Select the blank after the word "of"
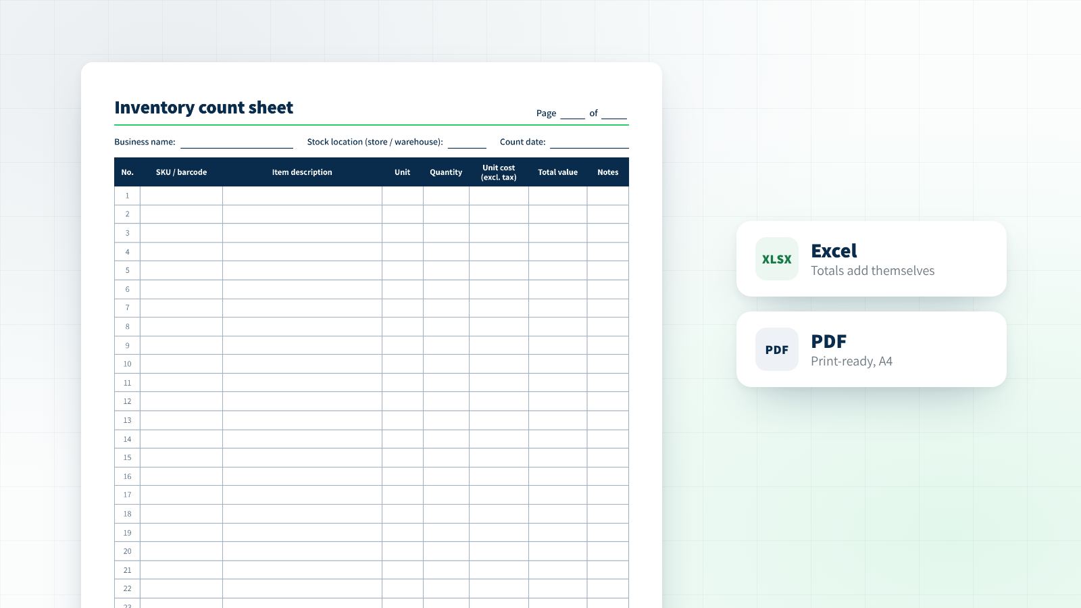 [614, 113]
